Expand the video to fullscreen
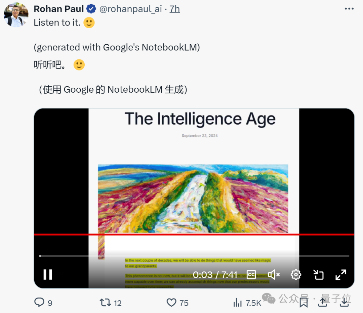 [x=341, y=274]
